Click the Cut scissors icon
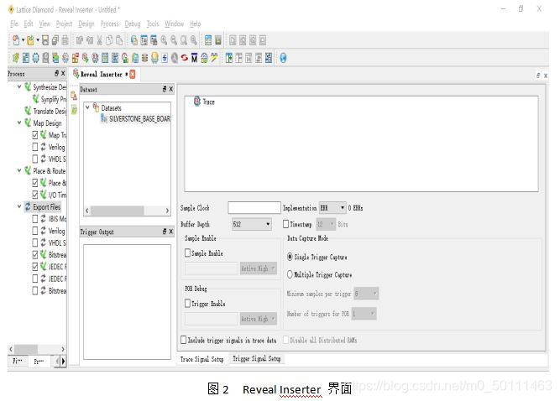This screenshot has height=401, width=560. point(99,40)
